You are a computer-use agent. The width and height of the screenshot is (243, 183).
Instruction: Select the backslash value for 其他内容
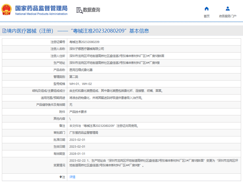click(70, 119)
